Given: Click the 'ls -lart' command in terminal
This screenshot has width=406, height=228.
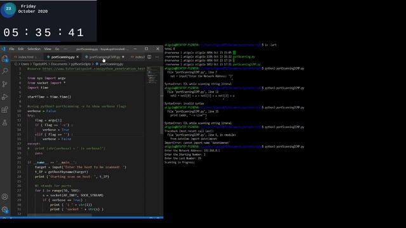Looking at the screenshot, I should coord(271,45).
